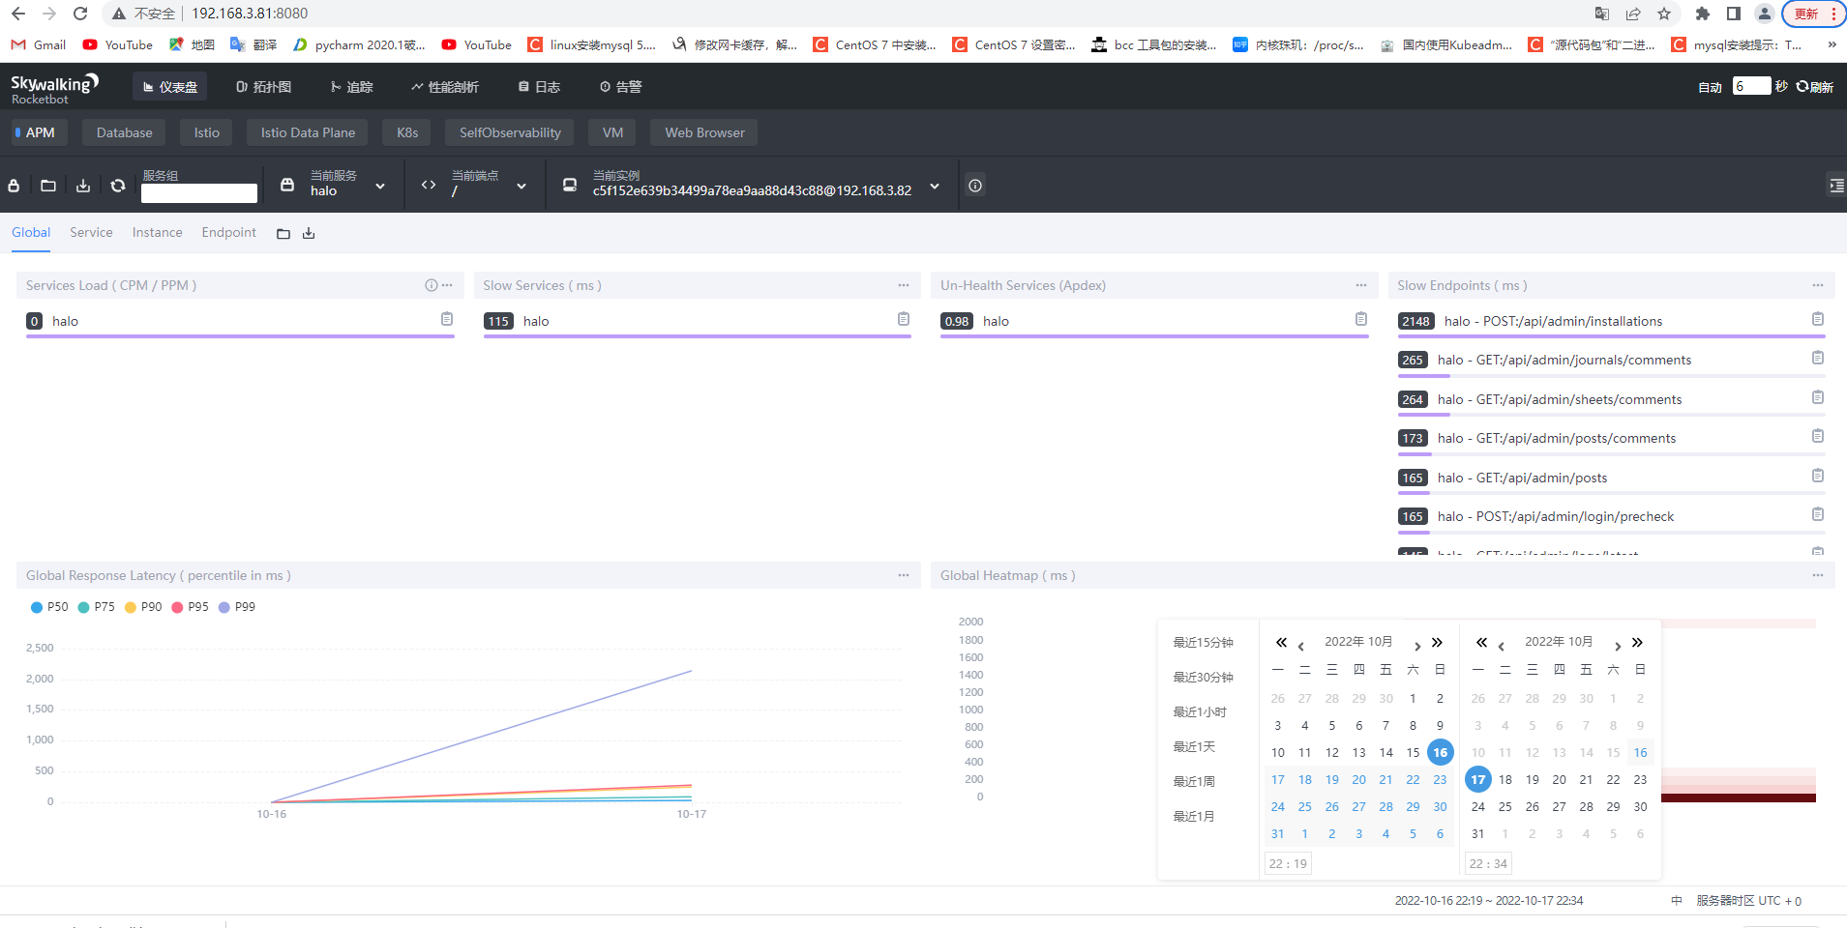Open the 追踪 trace menu
1847x928 pixels.
coord(351,87)
